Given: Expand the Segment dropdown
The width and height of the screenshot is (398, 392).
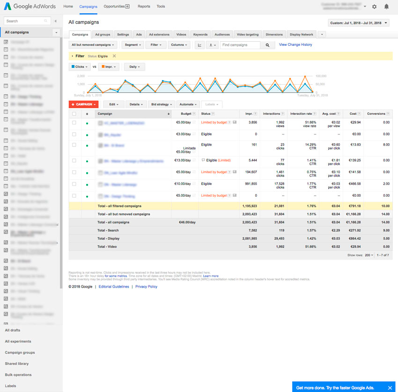Looking at the screenshot, I should (133, 45).
